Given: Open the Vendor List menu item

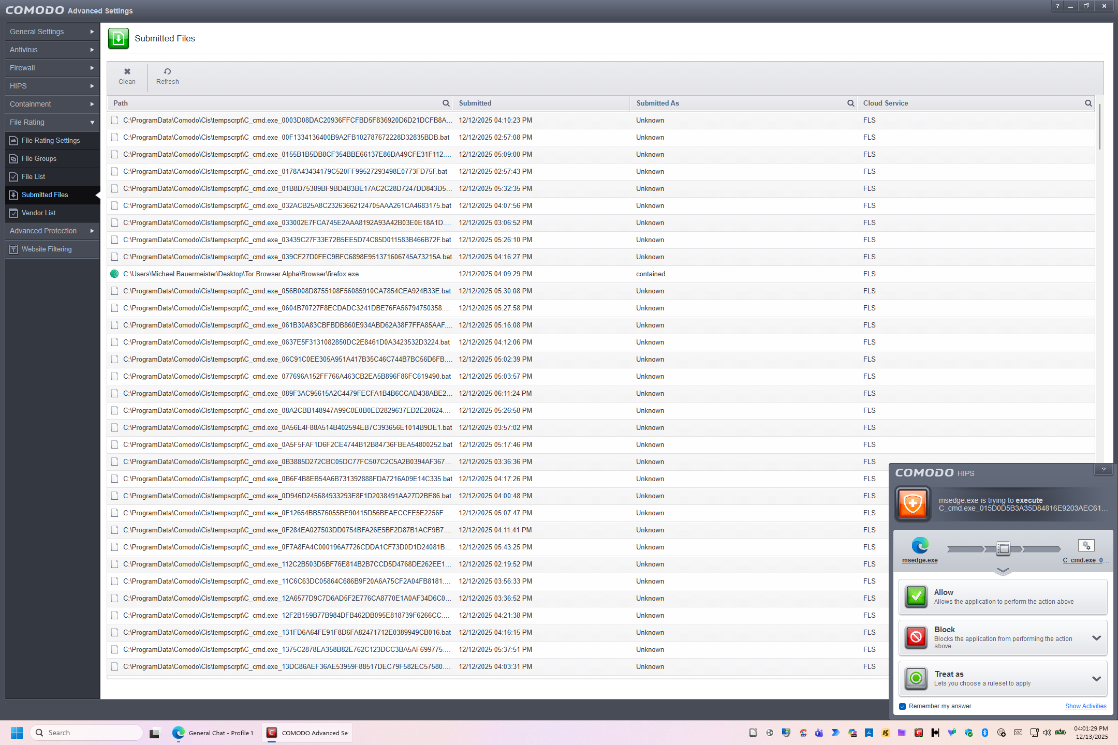Looking at the screenshot, I should coord(38,213).
